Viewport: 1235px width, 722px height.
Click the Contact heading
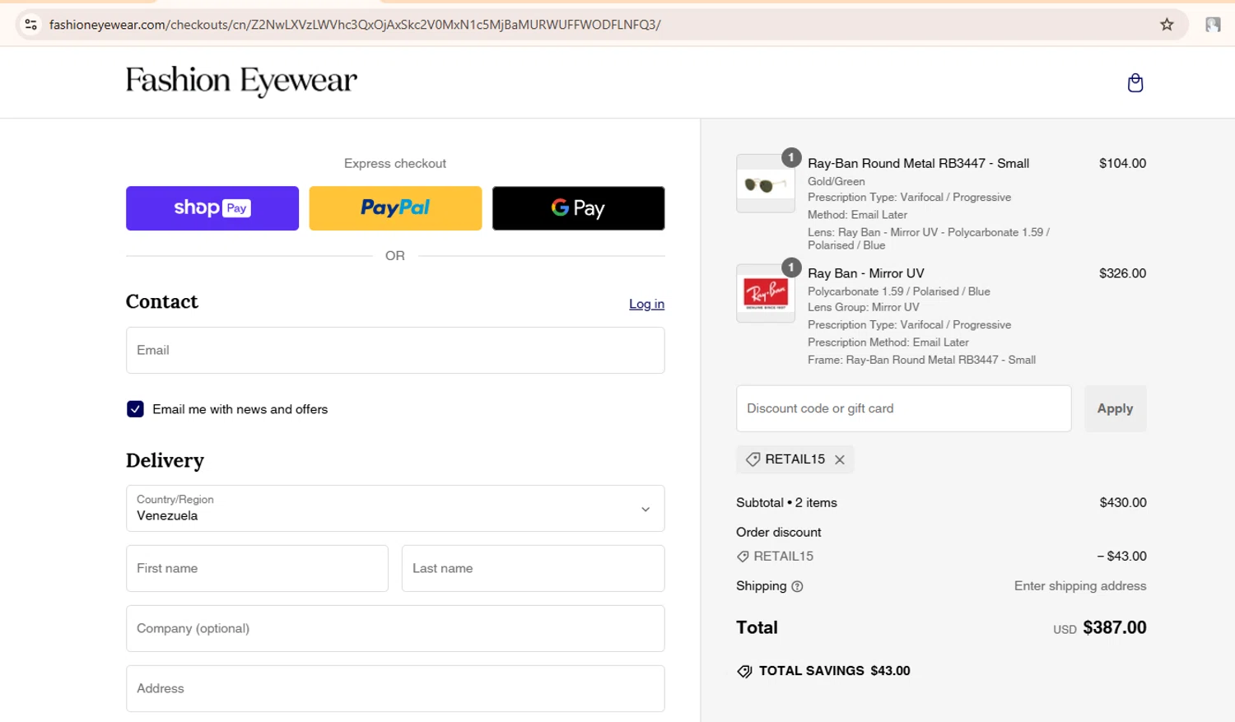pos(162,301)
